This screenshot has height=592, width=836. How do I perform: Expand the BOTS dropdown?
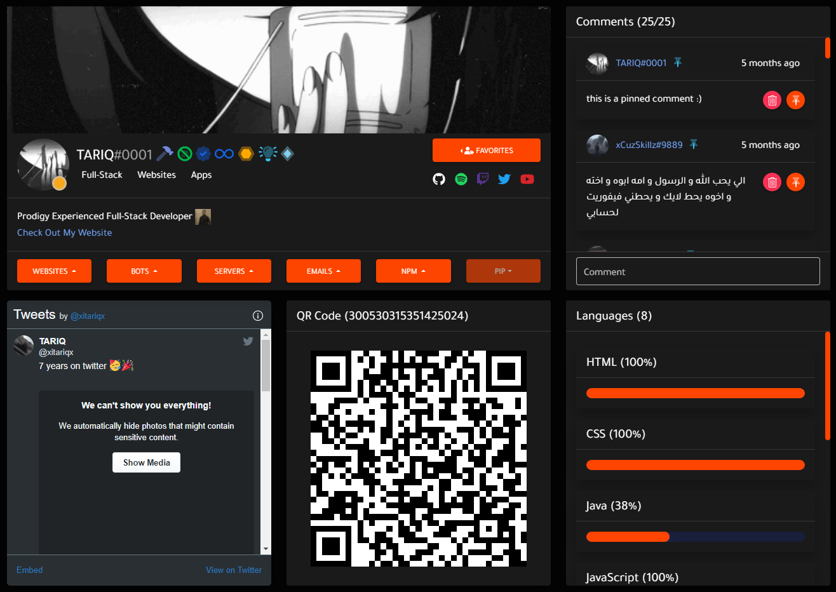(x=144, y=271)
